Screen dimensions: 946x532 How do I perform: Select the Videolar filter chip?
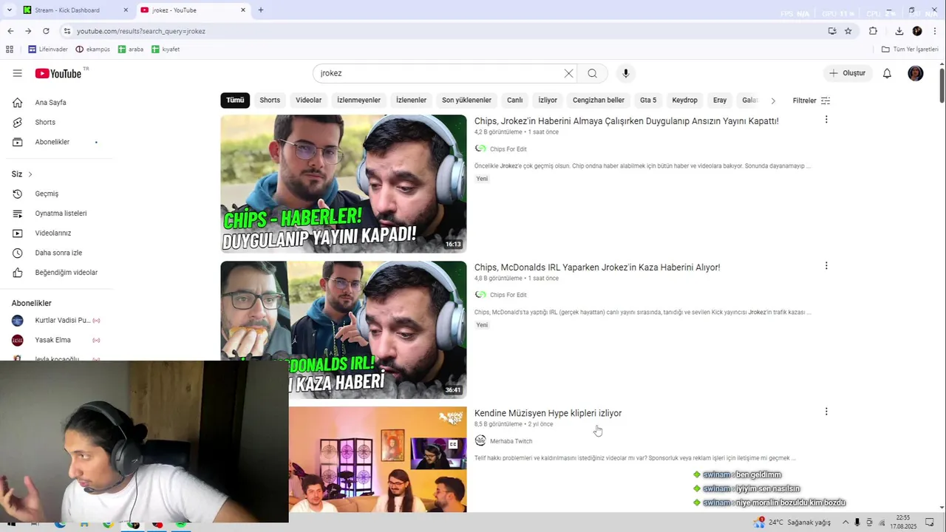(309, 100)
